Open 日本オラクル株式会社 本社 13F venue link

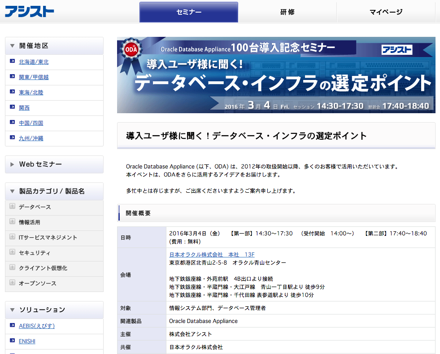click(x=212, y=255)
